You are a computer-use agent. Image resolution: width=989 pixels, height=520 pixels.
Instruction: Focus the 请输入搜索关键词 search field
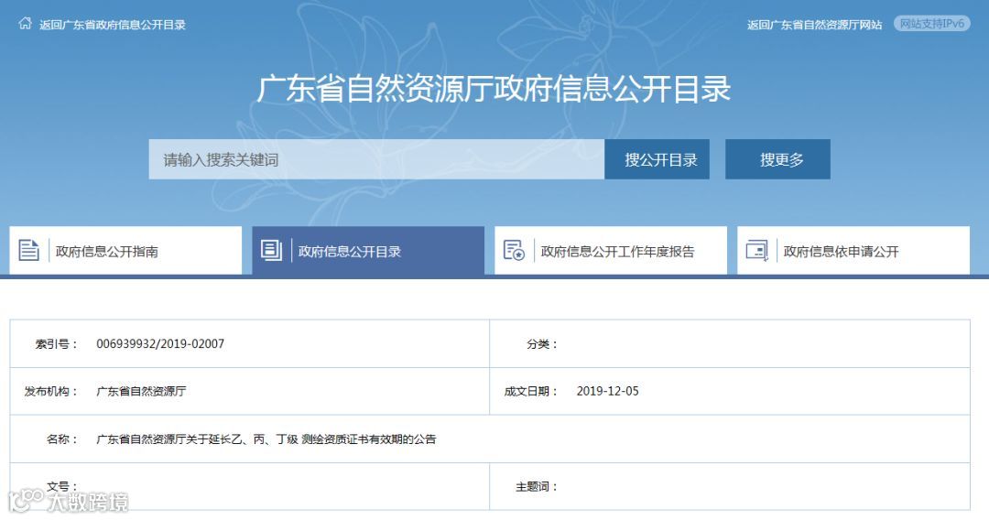(376, 159)
